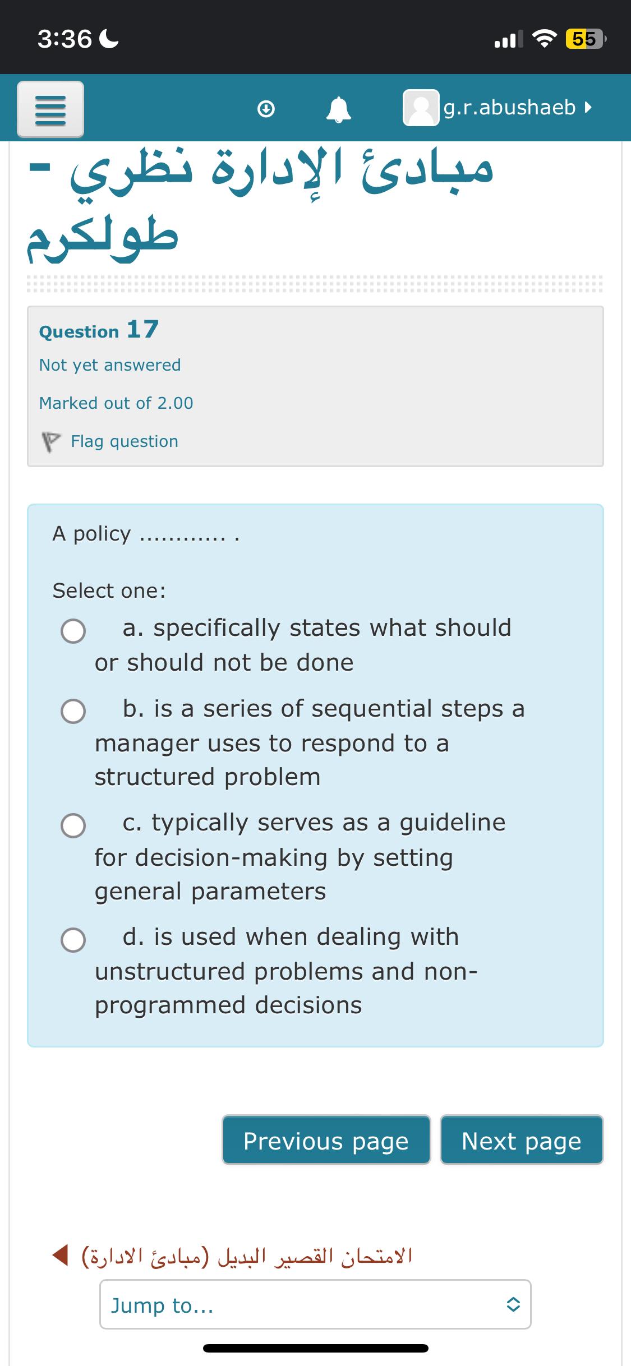Click the Previous page button
The image size is (631, 1366).
[326, 1139]
